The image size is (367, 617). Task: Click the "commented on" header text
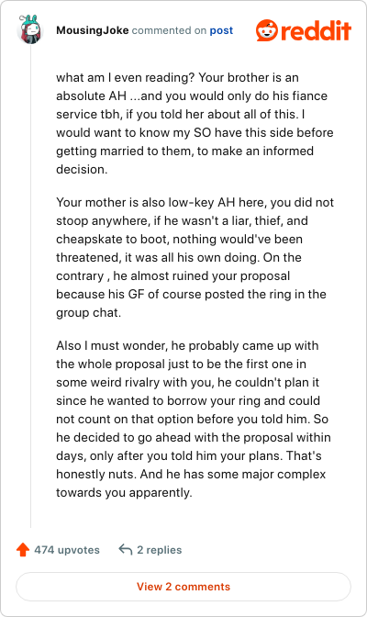[169, 30]
